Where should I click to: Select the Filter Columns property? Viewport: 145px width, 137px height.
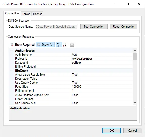(x=24, y=99)
